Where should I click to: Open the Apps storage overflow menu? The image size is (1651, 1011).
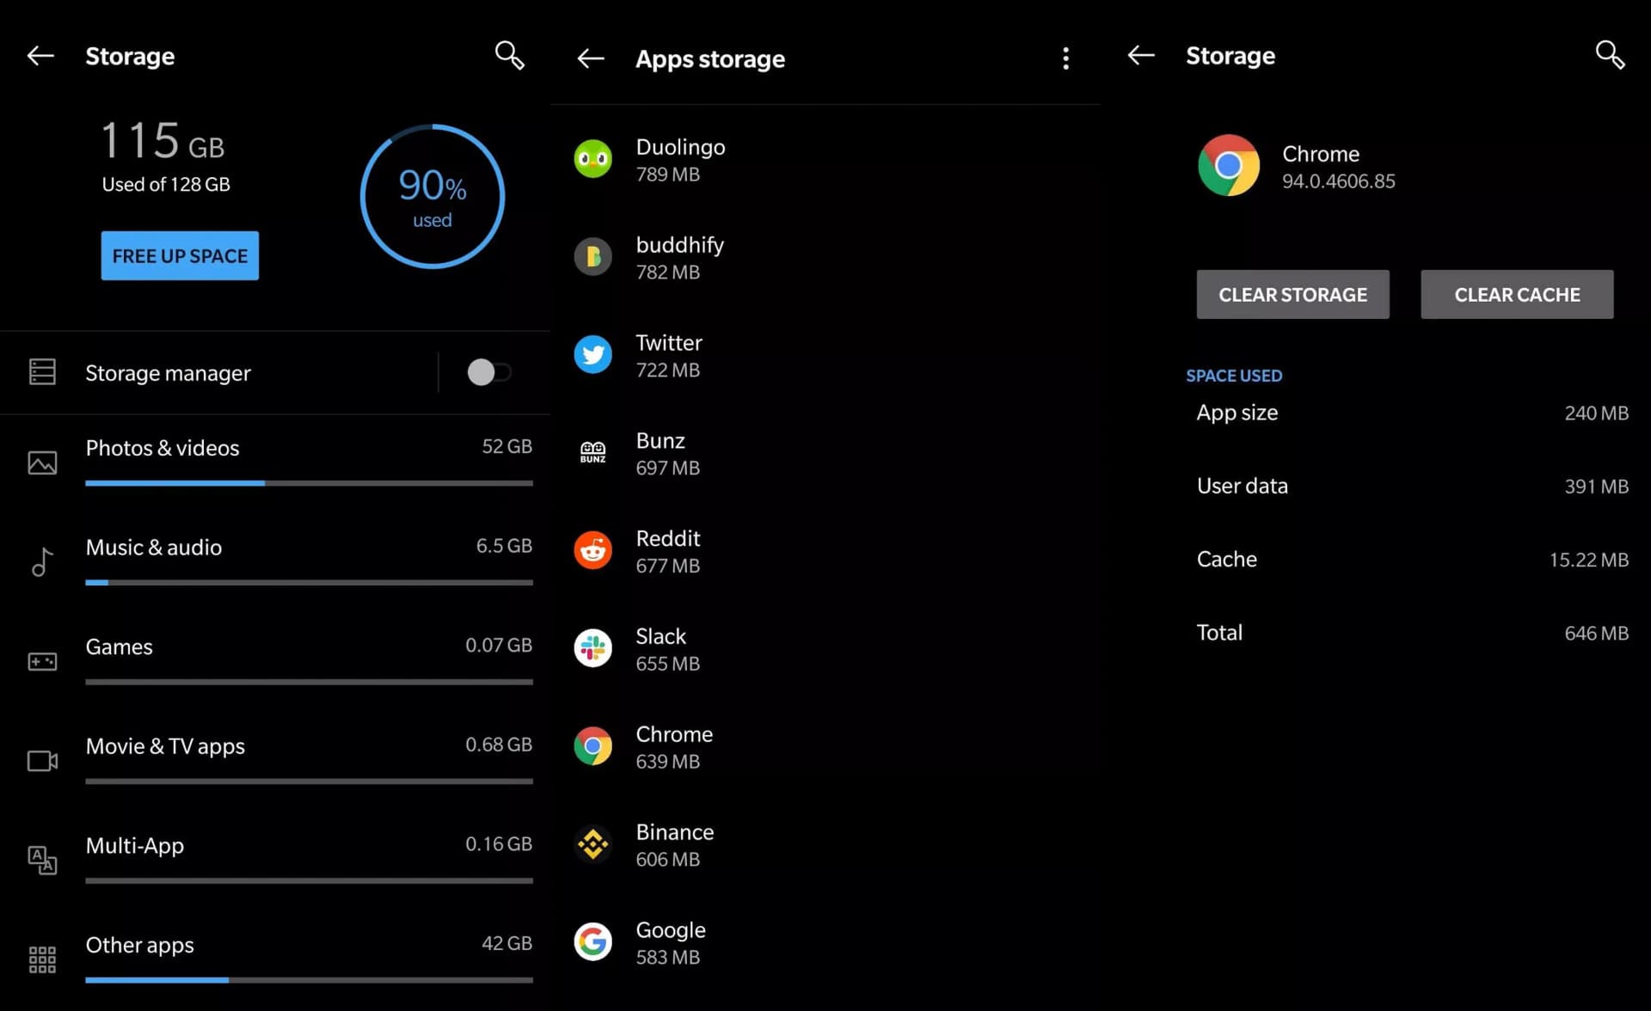1066,58
